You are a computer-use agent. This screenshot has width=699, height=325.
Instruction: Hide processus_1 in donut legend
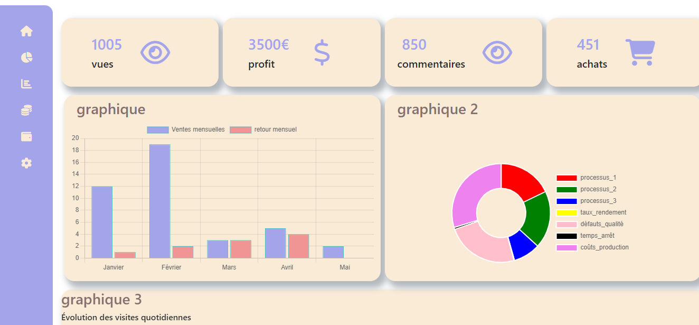tap(586, 178)
